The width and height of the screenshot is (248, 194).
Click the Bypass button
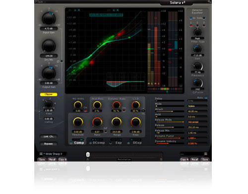point(49,144)
